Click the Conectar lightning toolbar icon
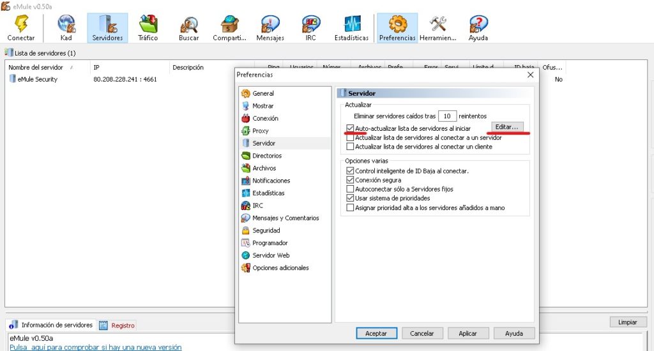Viewport: 654px width, 351px height. coord(21,28)
